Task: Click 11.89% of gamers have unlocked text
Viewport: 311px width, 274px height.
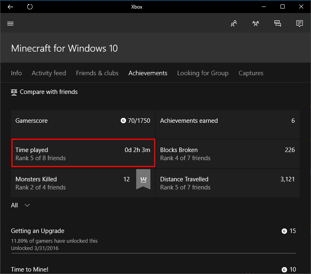Action: 54,241
